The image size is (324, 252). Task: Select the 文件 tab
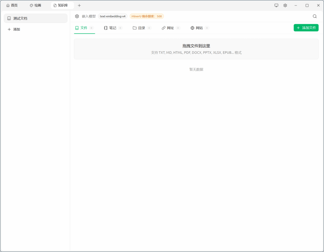84,28
